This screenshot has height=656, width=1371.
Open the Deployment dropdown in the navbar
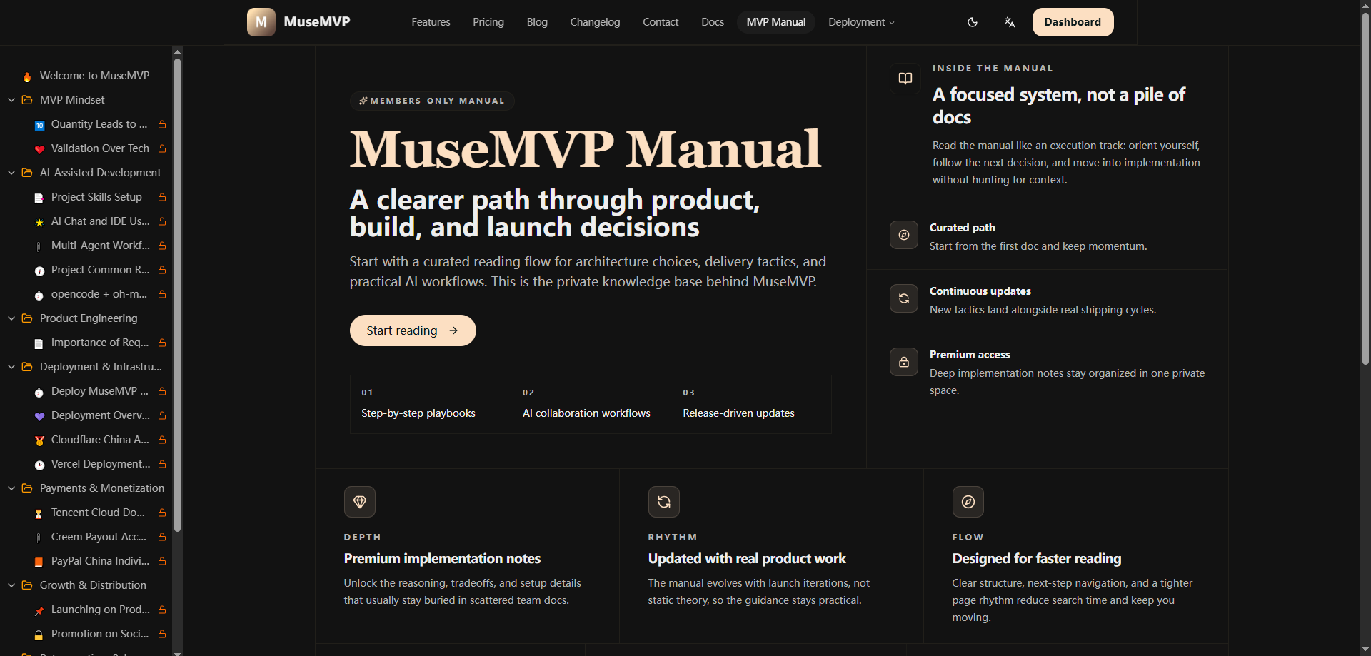pyautogui.click(x=860, y=22)
